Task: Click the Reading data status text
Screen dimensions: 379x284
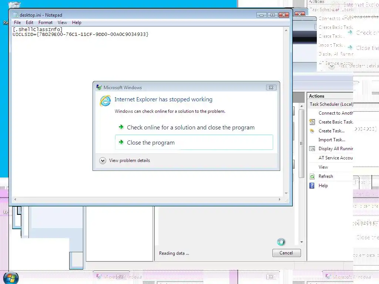Action: coord(174,253)
